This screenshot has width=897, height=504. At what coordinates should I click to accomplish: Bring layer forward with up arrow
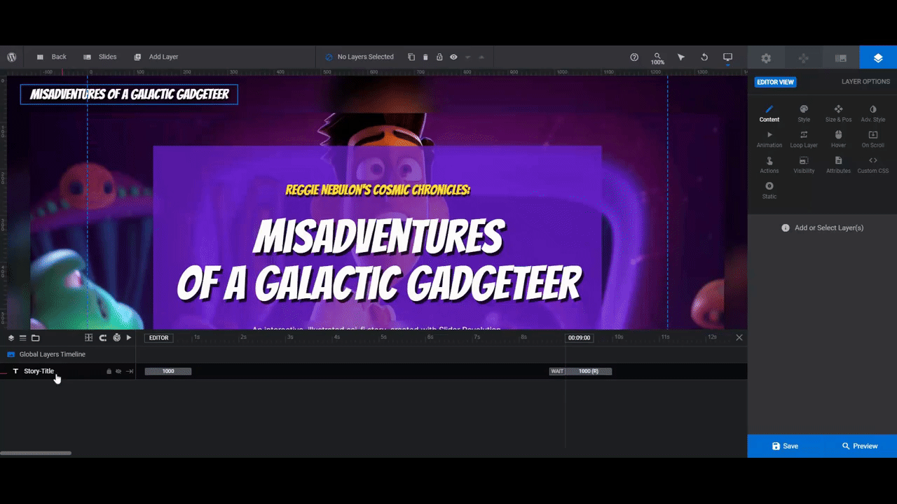click(x=481, y=57)
